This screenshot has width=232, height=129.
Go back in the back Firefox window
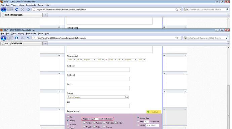click(x=4, y=9)
